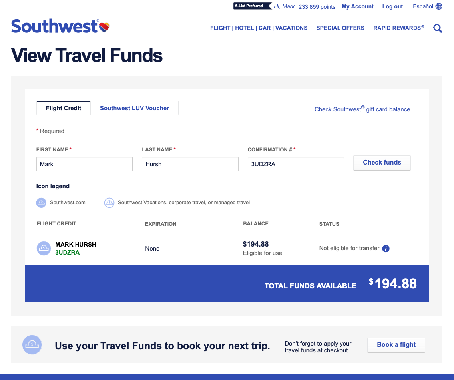Select the Flight Credit tab
The height and width of the screenshot is (380, 454).
(x=63, y=108)
